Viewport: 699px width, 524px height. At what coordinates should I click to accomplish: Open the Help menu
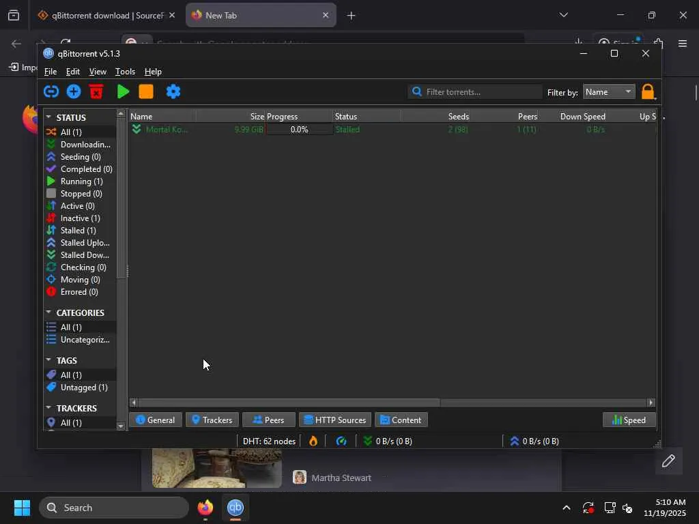pos(153,71)
